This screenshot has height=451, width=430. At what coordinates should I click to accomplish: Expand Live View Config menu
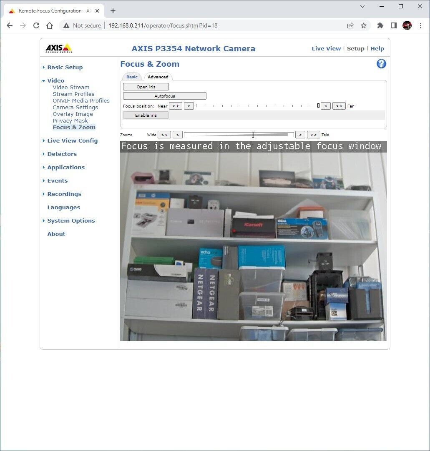pos(72,140)
